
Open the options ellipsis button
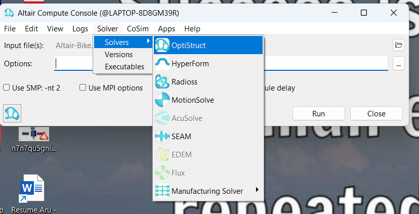(398, 64)
